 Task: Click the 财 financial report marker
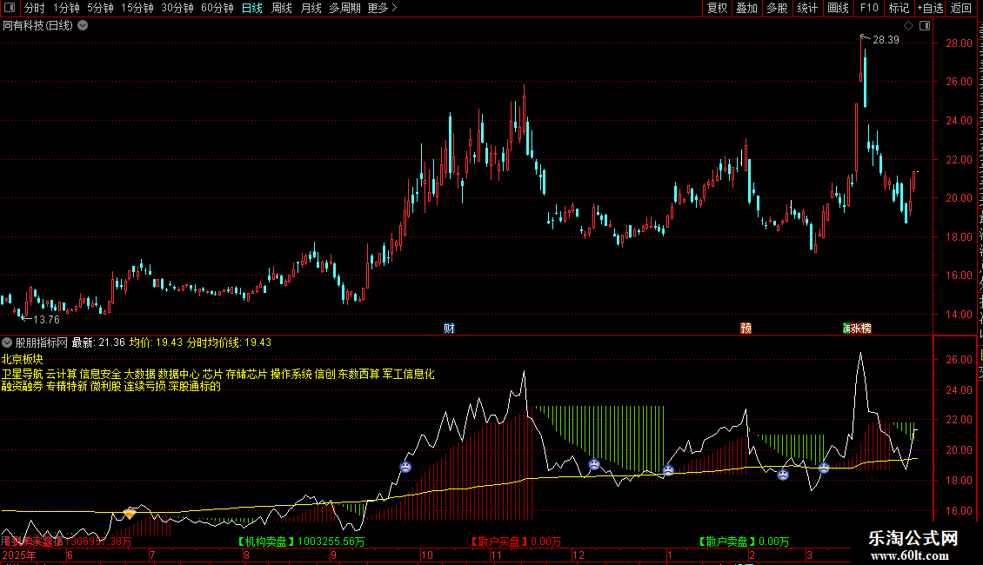coord(449,329)
